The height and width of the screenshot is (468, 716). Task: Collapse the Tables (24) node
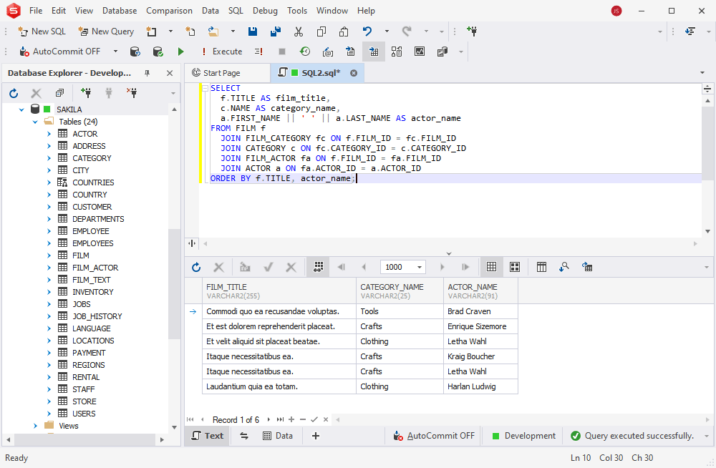(x=34, y=121)
